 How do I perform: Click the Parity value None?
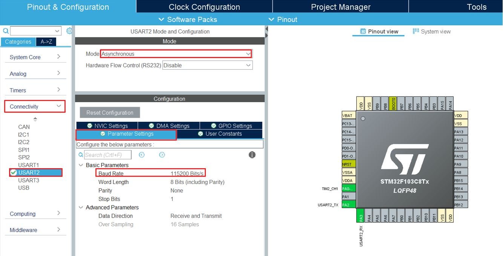pos(177,191)
